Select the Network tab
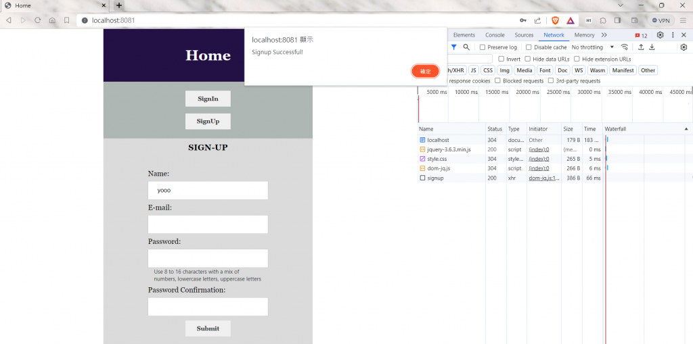 (x=554, y=35)
